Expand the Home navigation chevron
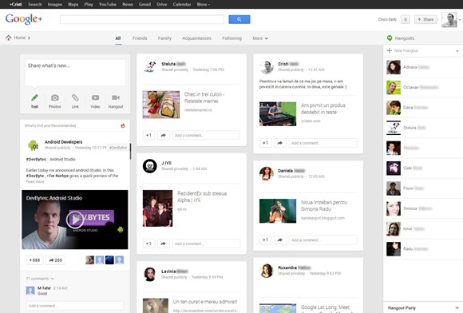 [x=29, y=38]
